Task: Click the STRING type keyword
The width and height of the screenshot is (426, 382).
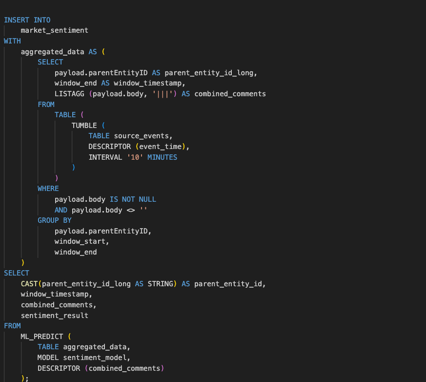Action: click(x=160, y=284)
